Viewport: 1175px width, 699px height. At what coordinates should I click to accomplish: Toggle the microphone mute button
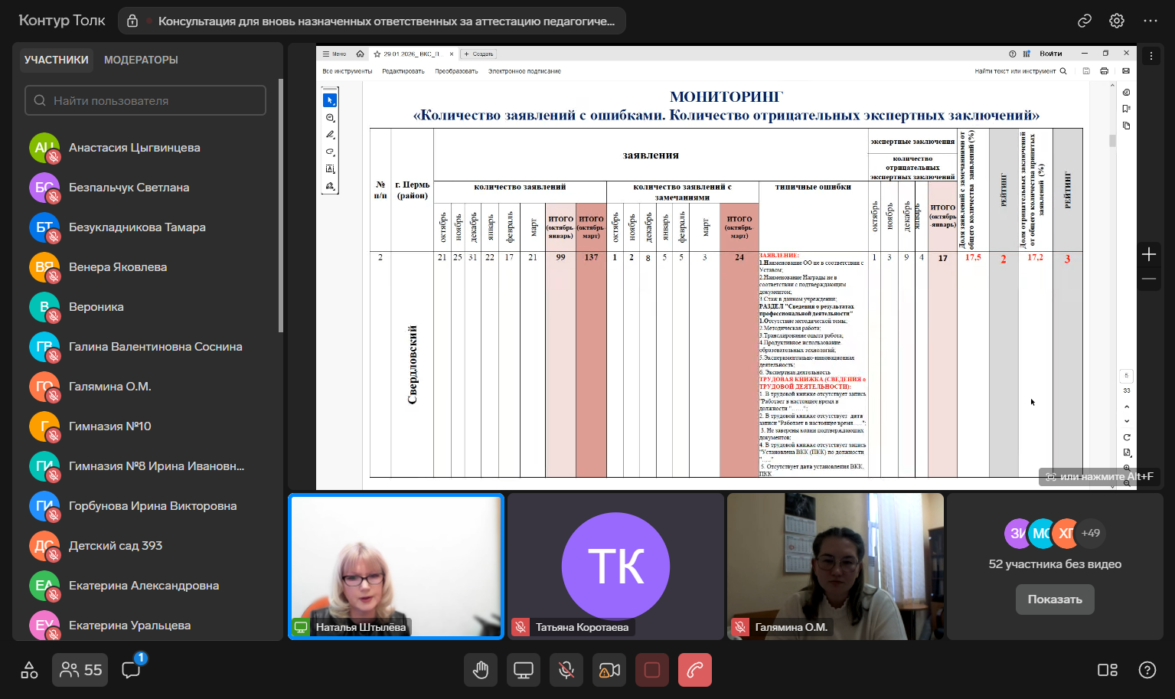click(566, 670)
